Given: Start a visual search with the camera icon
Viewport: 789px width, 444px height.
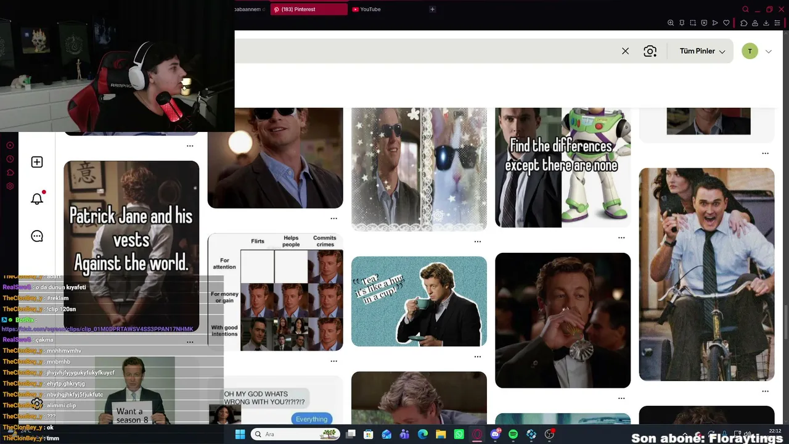Looking at the screenshot, I should pyautogui.click(x=650, y=51).
